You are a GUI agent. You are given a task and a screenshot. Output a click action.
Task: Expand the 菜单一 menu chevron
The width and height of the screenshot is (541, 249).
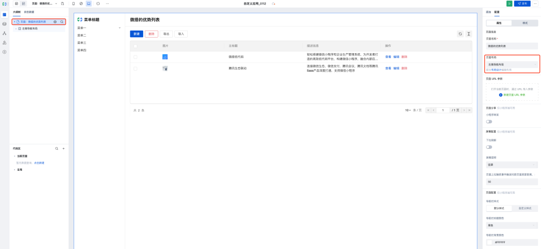(x=120, y=28)
